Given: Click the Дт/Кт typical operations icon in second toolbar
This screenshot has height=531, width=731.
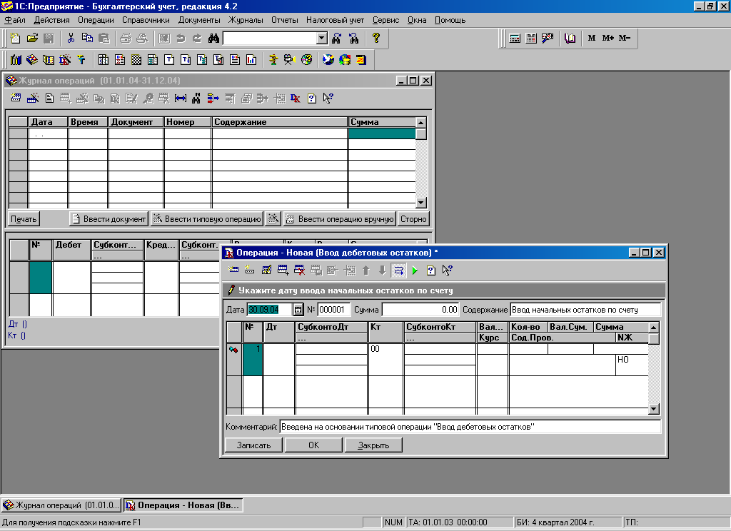Looking at the screenshot, I should (x=65, y=60).
